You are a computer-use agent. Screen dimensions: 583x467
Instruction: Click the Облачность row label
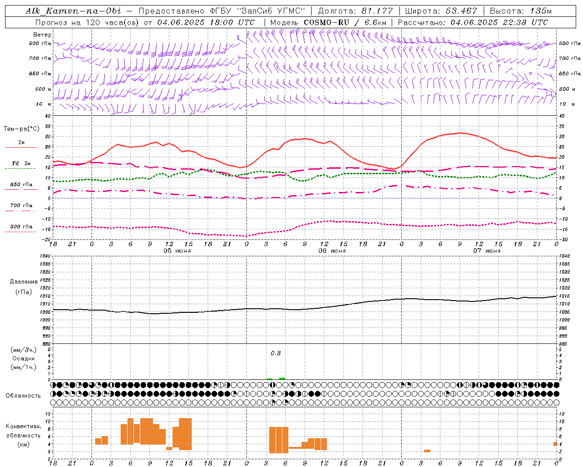[23, 396]
